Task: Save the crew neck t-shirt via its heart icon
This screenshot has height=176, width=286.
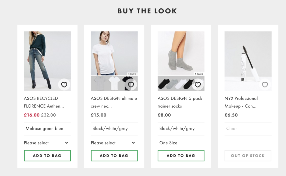Action: point(131,84)
